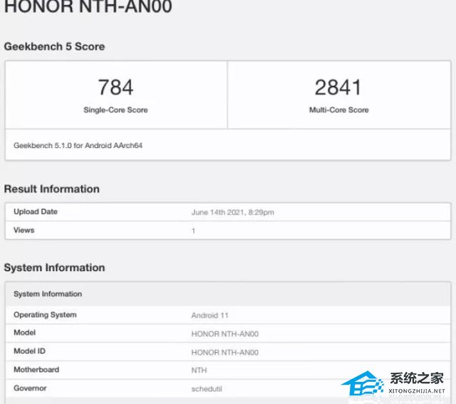Select the large System Information section heading
The height and width of the screenshot is (404, 456).
54,267
